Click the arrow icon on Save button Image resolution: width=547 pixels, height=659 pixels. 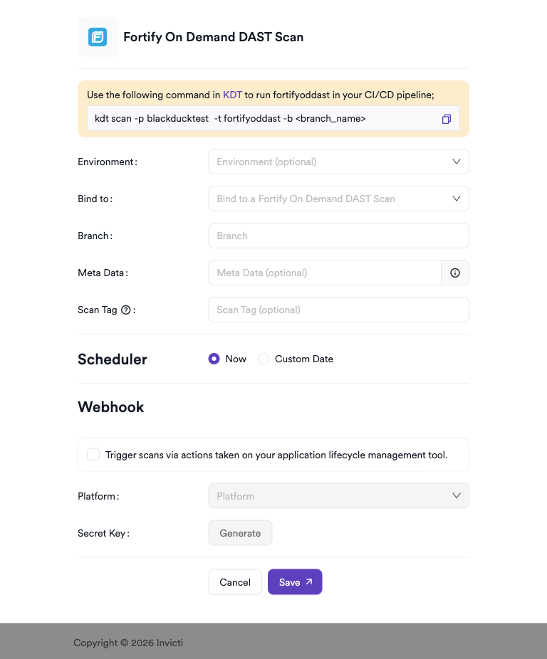(309, 582)
